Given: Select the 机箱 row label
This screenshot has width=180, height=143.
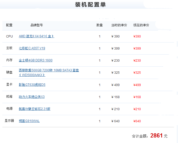Looking at the screenshot, I should pyautogui.click(x=9, y=97).
